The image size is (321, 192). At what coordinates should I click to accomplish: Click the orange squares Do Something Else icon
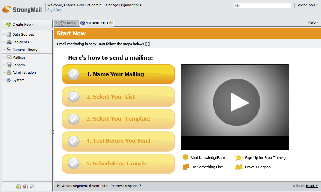pyautogui.click(x=186, y=167)
